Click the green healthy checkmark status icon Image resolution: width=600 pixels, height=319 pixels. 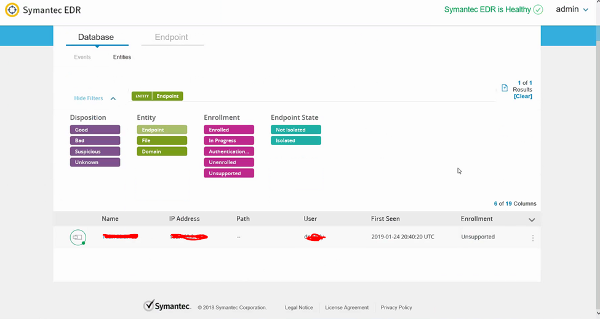click(x=538, y=10)
